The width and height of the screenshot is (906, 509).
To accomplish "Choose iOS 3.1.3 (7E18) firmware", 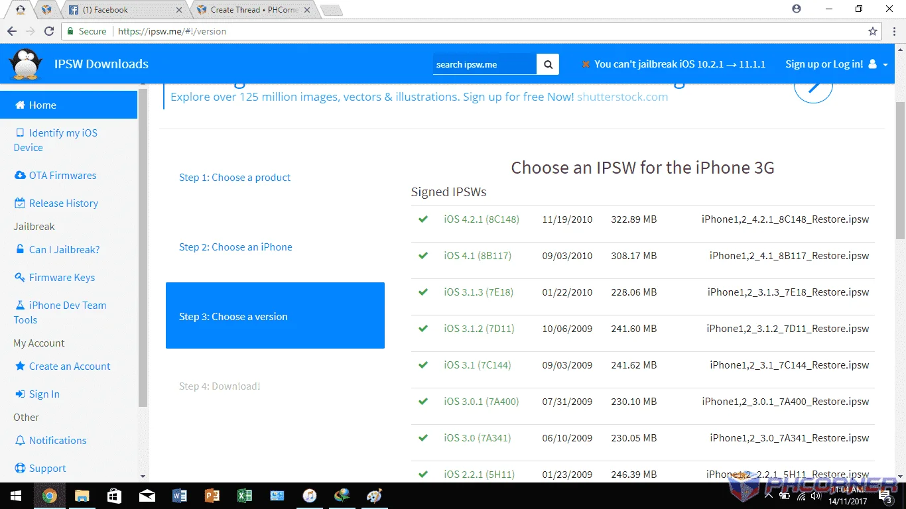I will tap(479, 292).
